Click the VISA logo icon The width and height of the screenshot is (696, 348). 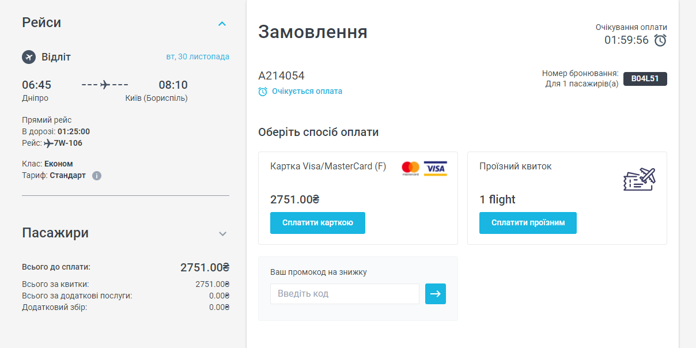[436, 168]
